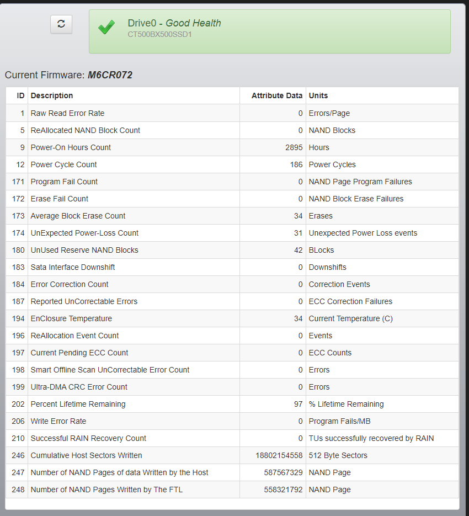Click the 18802154558 sectors value

tap(279, 455)
